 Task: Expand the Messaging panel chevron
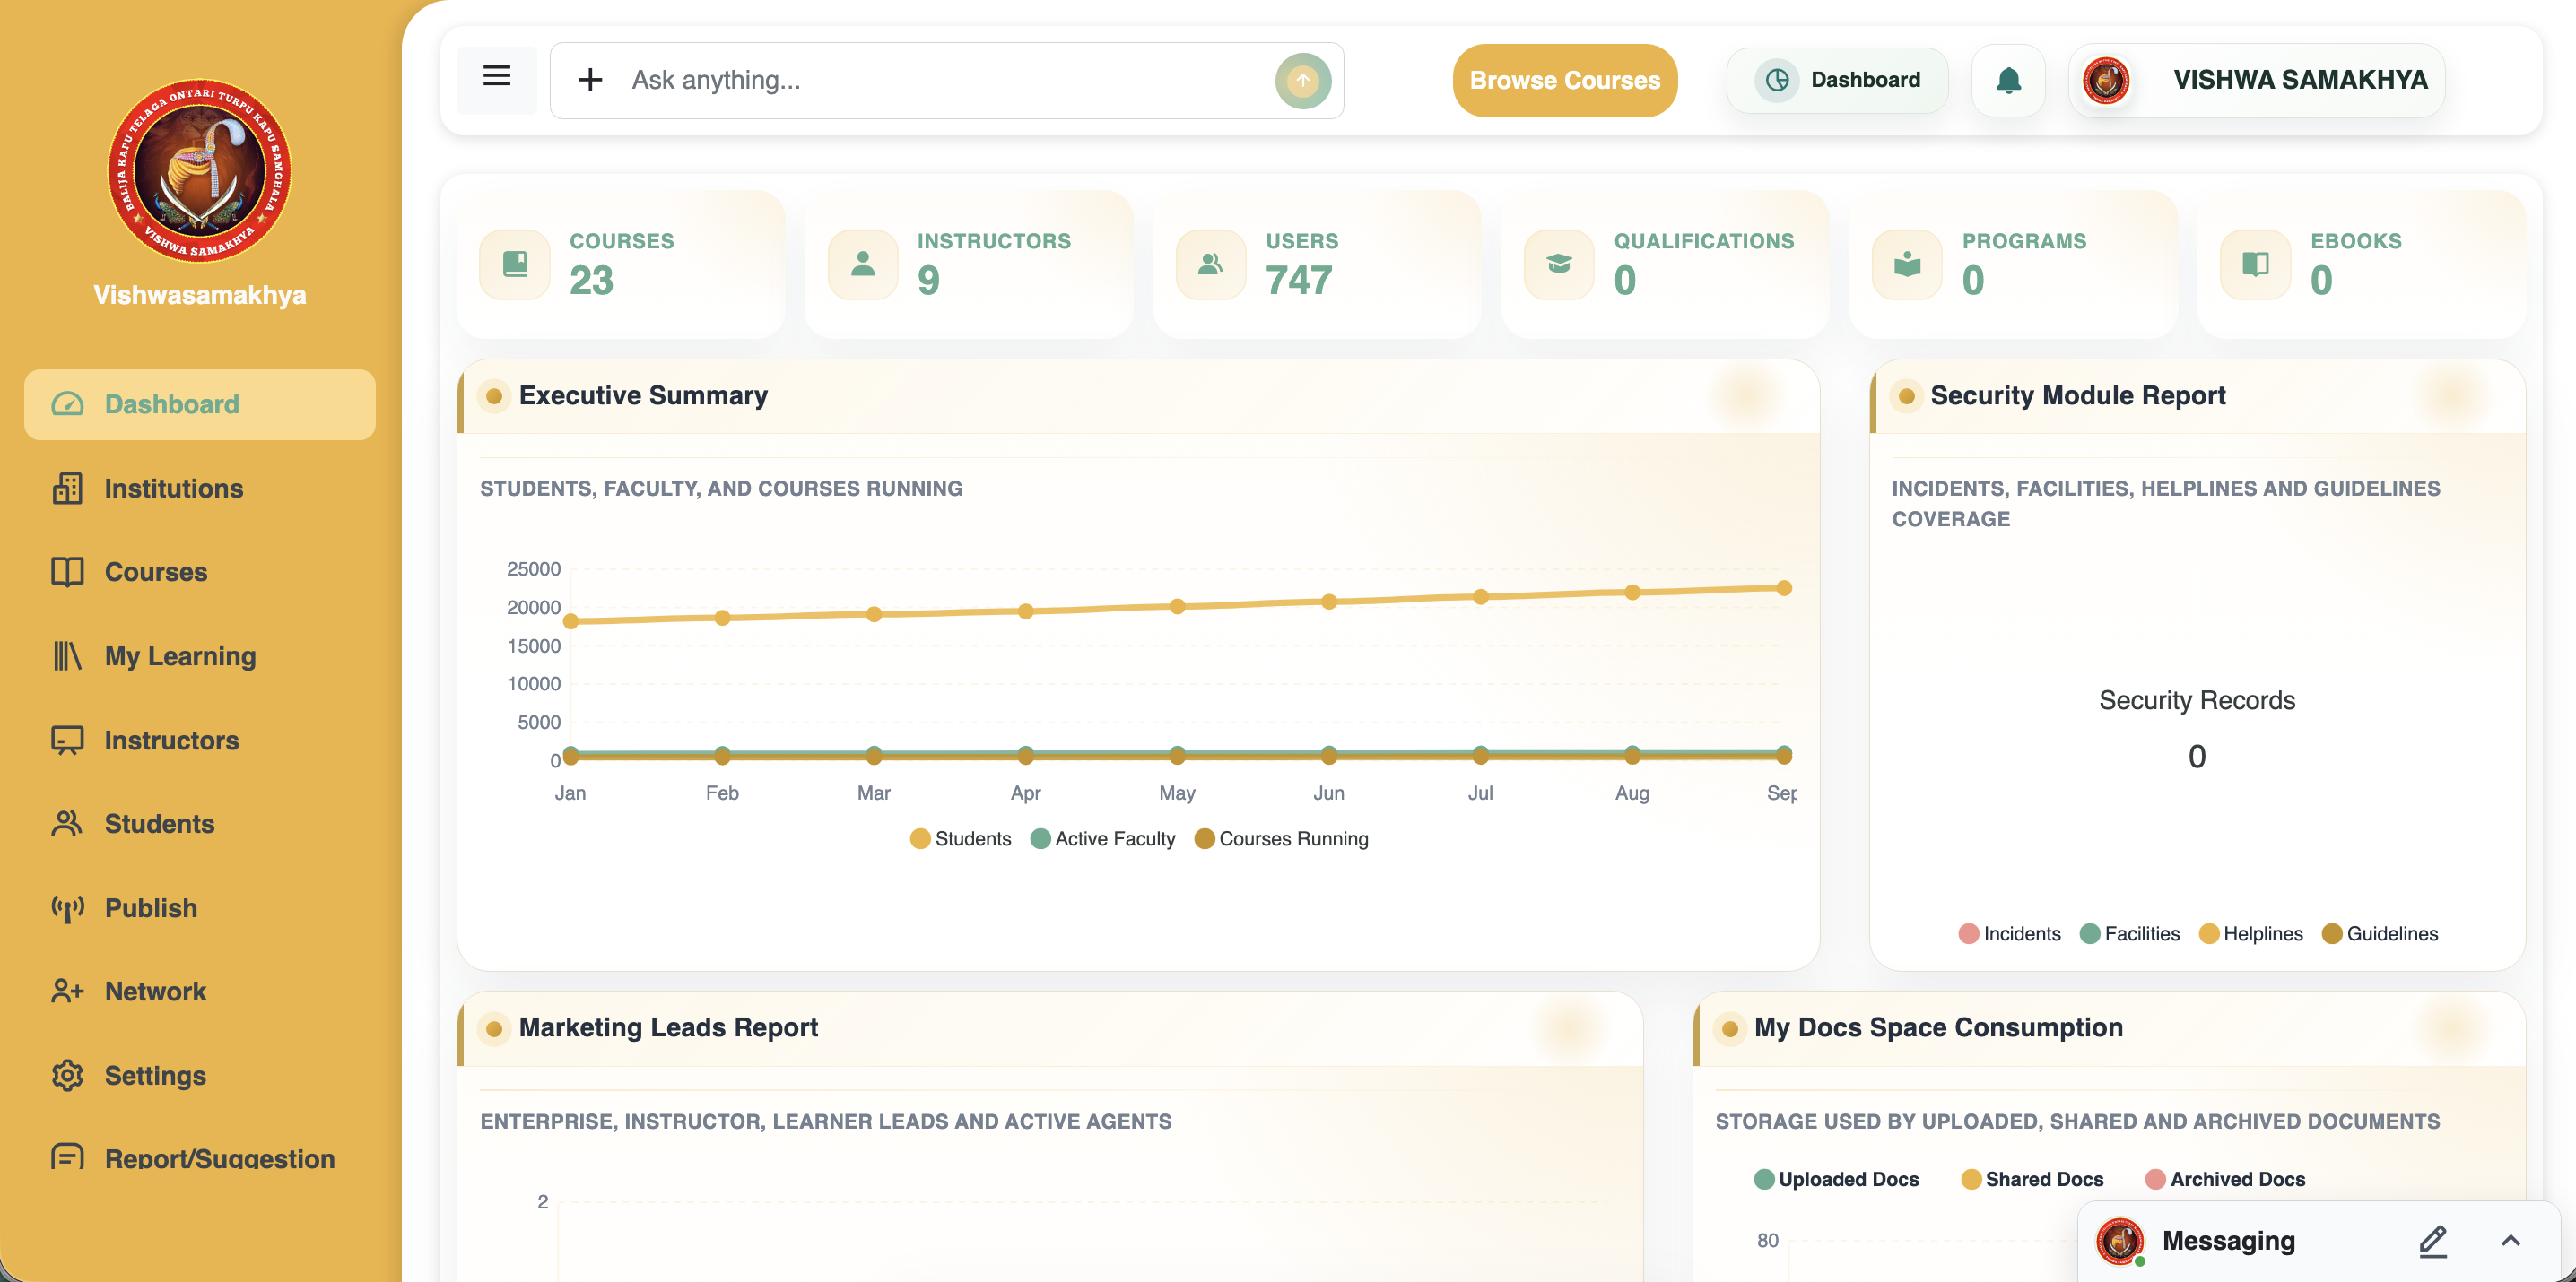2510,1240
